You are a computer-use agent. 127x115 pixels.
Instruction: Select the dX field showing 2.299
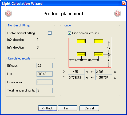click(x=104, y=72)
